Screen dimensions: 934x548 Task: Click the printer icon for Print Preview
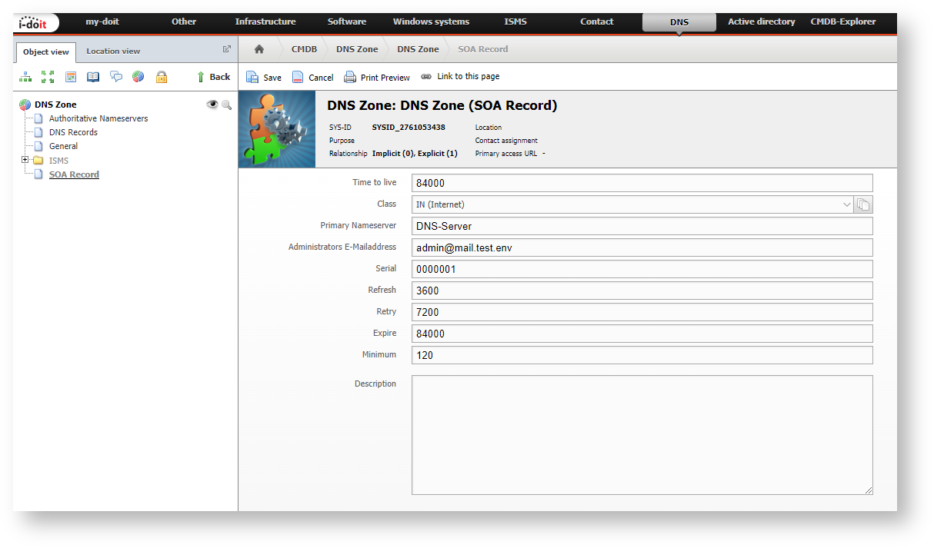(350, 77)
